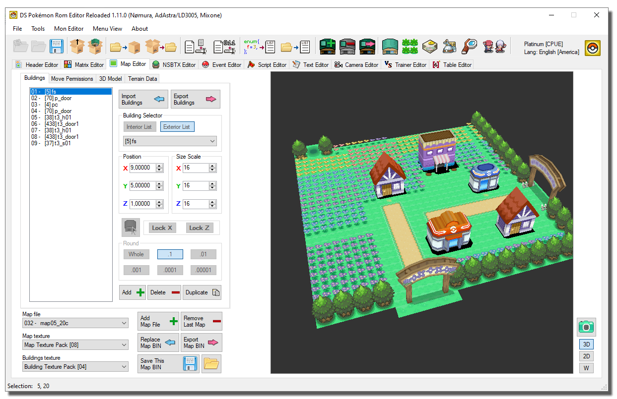Click Remove Last Map button

[x=202, y=321]
